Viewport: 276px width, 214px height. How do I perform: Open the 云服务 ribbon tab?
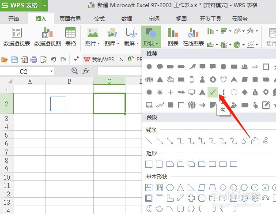click(240, 19)
